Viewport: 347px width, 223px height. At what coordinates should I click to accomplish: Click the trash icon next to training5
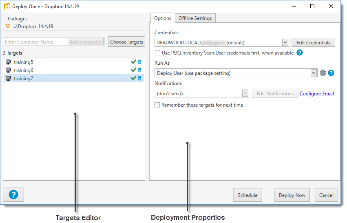tap(140, 62)
